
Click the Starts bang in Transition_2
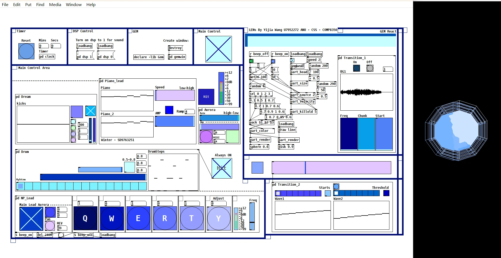(x=336, y=187)
